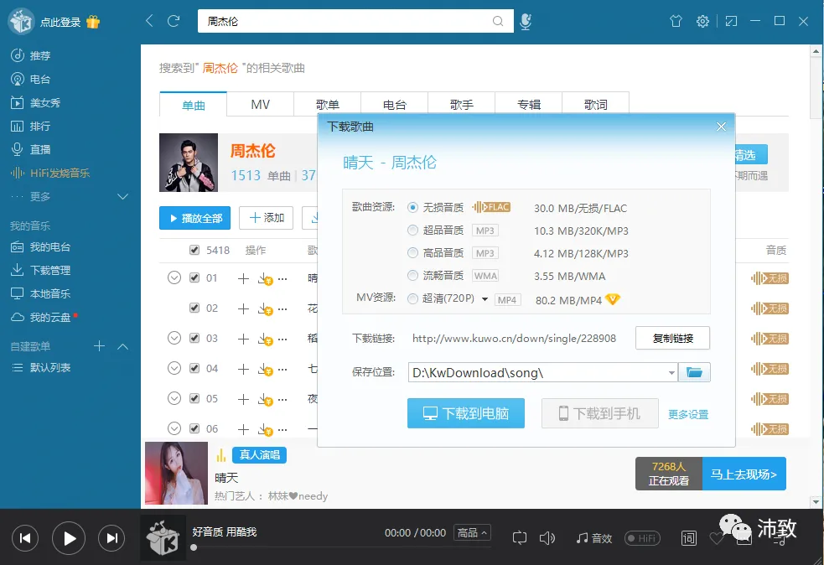The image size is (824, 565).
Task: Add a new playlist with plus icon
Action: click(x=99, y=346)
